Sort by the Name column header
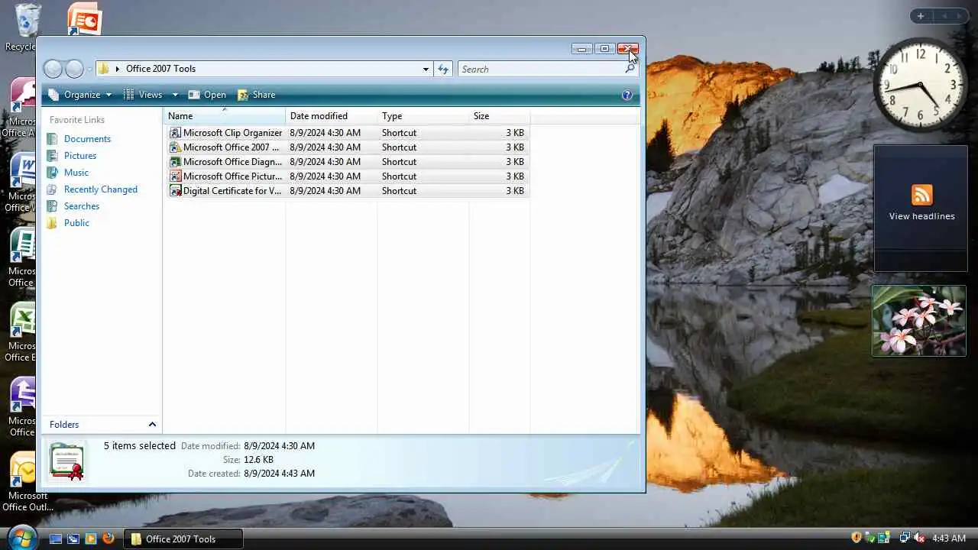Viewport: 978px width, 550px height. [225, 116]
